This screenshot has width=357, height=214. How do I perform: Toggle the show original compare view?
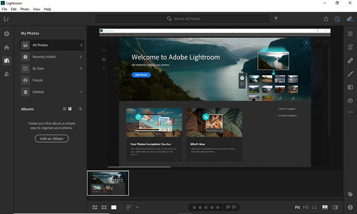336,207
